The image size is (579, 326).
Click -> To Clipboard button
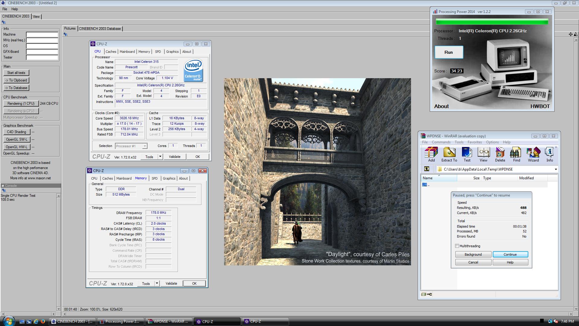click(x=16, y=80)
